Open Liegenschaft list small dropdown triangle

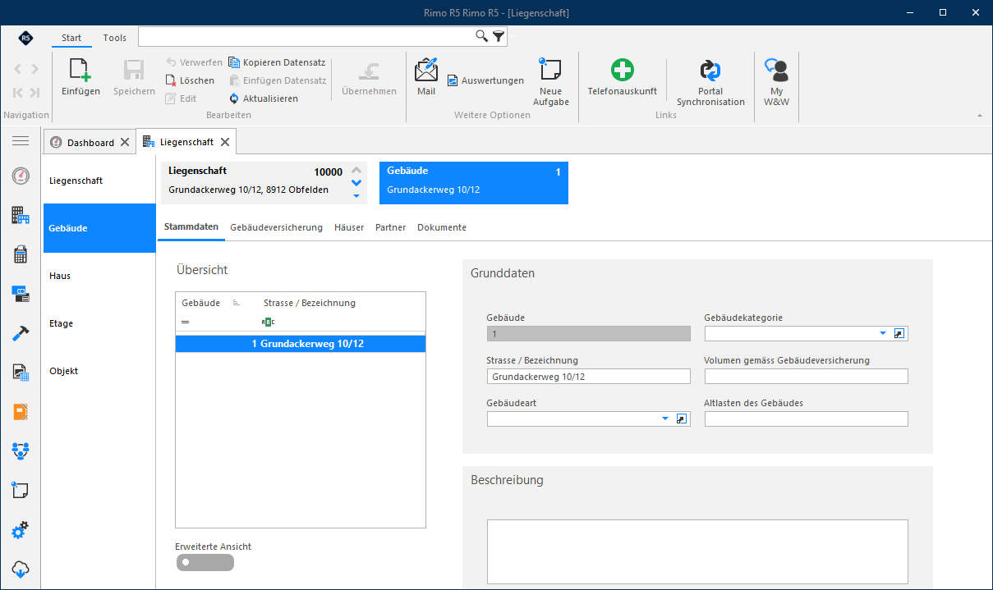[356, 196]
